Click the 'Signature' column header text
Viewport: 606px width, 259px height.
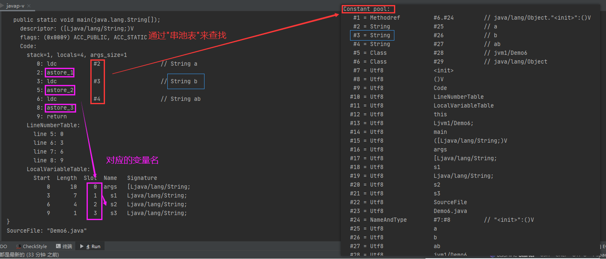[x=142, y=178]
